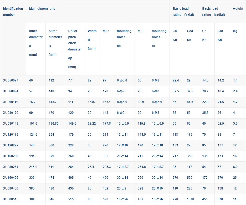Select the 145.79 outer diameter cell
The height and width of the screenshot is (205, 246).
point(54,102)
